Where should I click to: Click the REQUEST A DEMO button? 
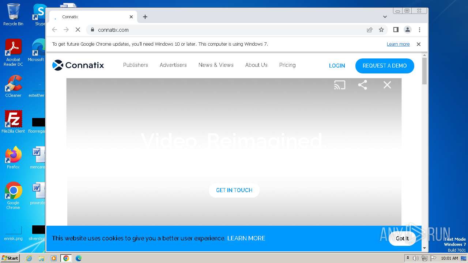coord(385,66)
